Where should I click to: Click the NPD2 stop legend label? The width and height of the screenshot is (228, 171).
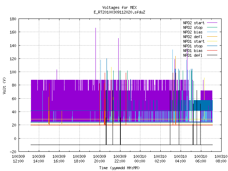(x=193, y=27)
